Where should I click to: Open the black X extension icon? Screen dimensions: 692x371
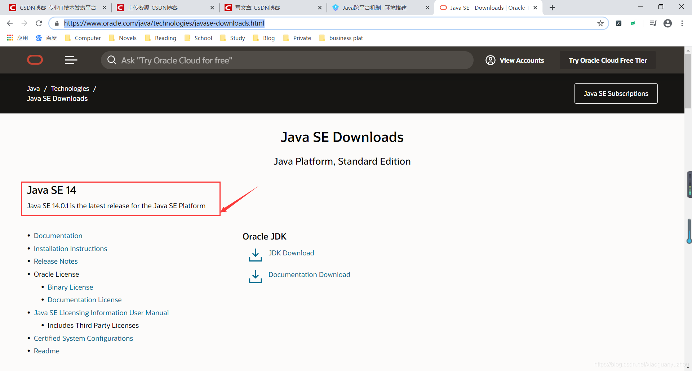point(618,23)
